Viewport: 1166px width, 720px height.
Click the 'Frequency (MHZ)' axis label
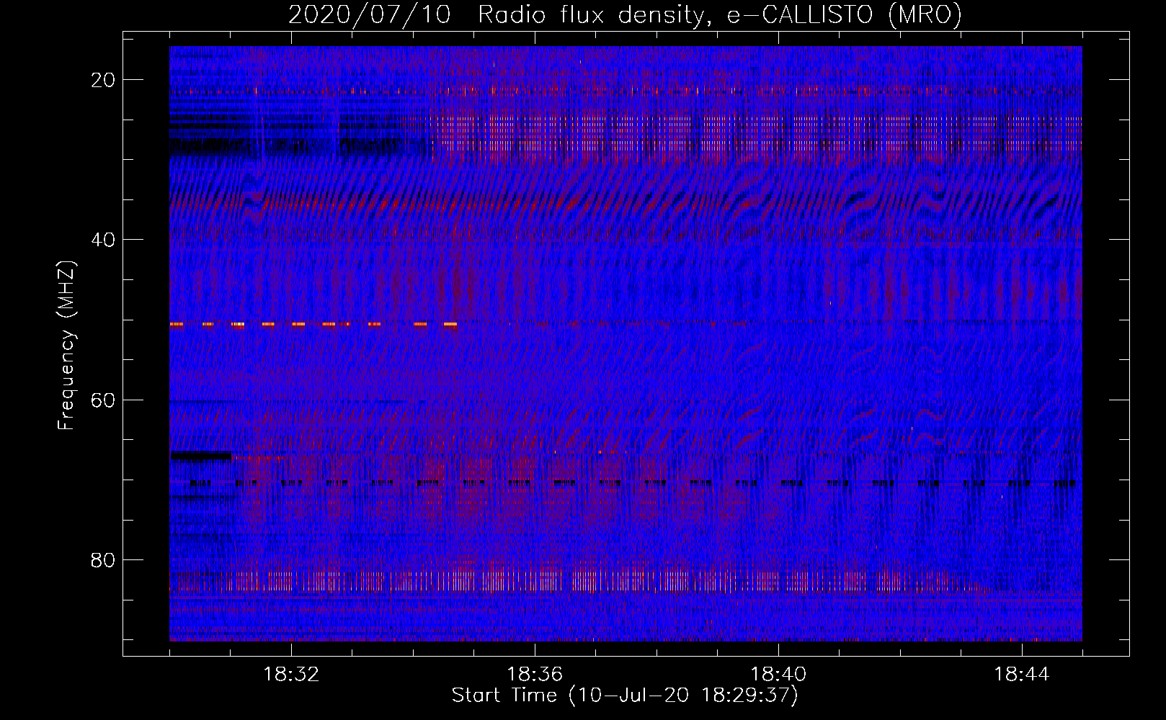click(66, 346)
